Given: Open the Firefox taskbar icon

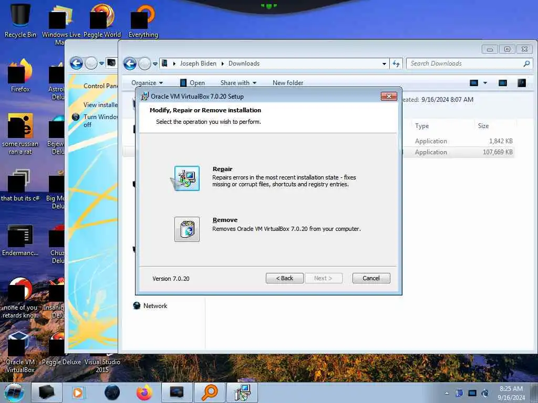Looking at the screenshot, I should tap(144, 393).
